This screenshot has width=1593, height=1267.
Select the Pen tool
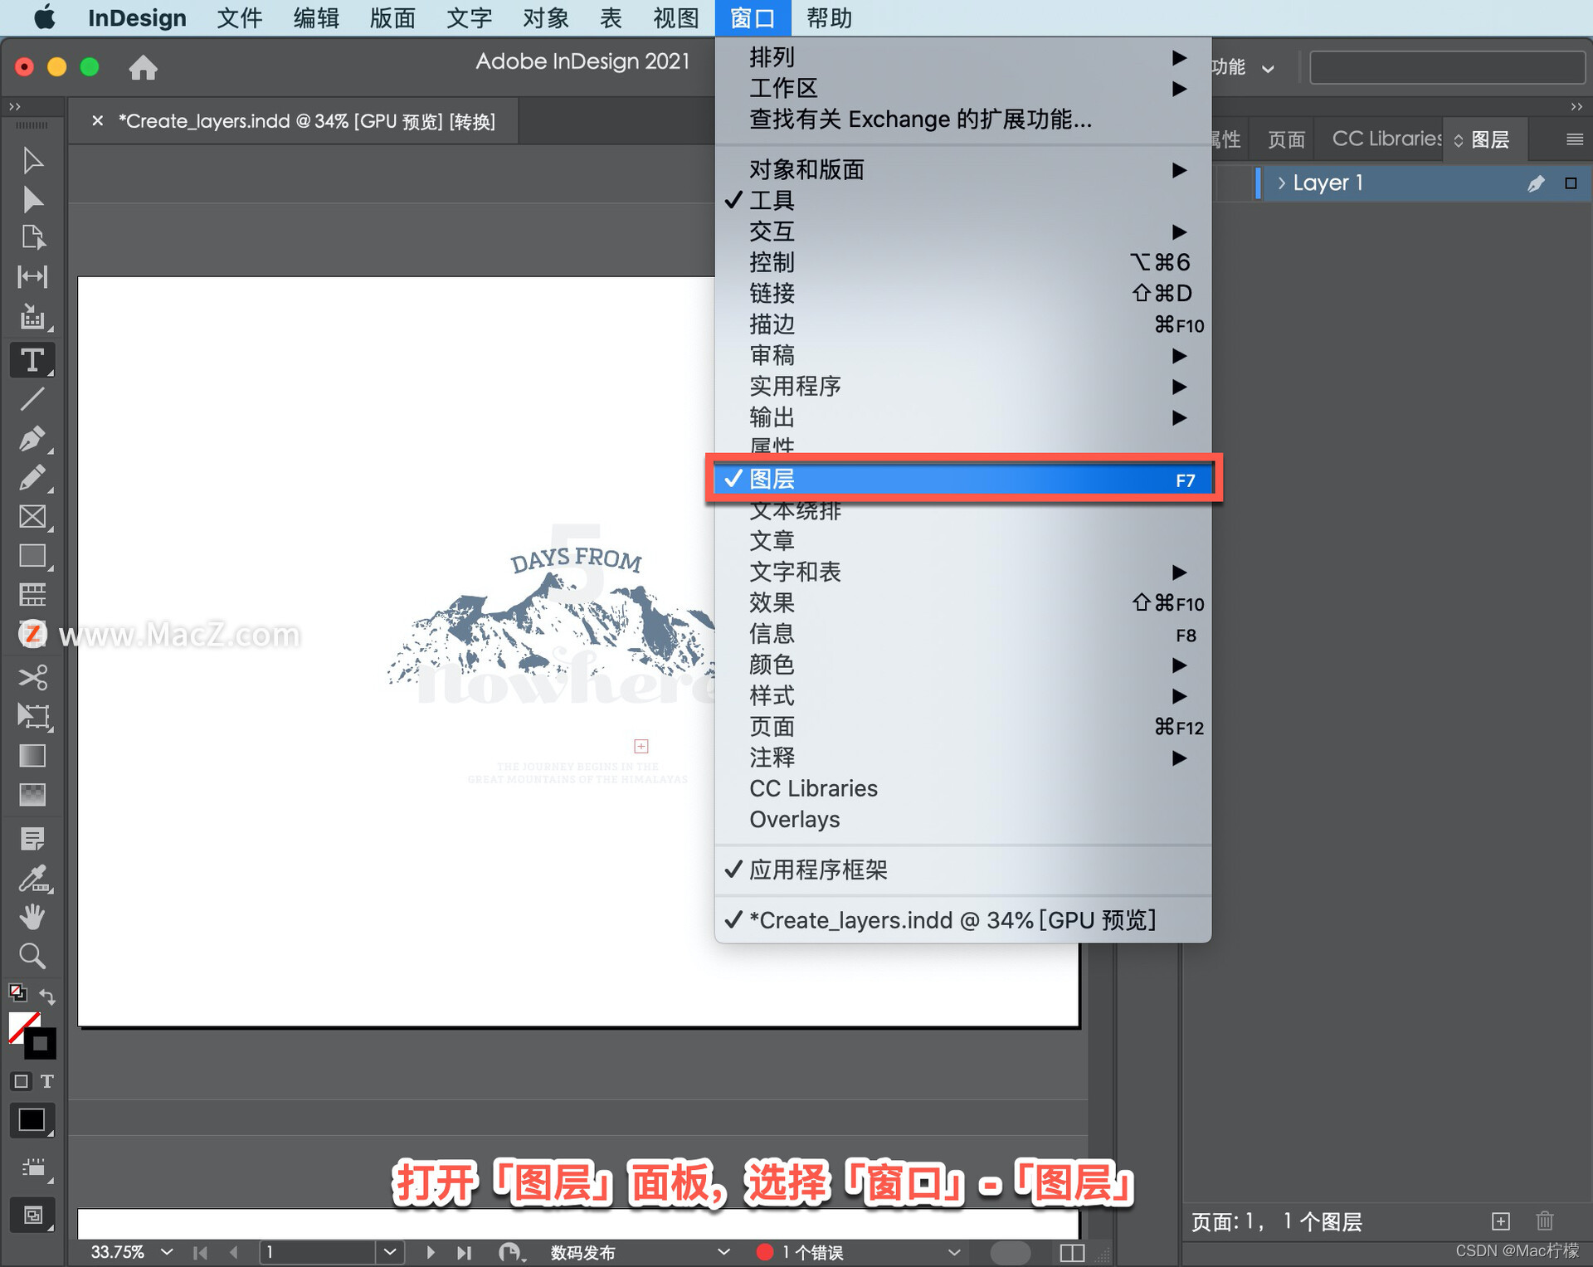point(32,438)
